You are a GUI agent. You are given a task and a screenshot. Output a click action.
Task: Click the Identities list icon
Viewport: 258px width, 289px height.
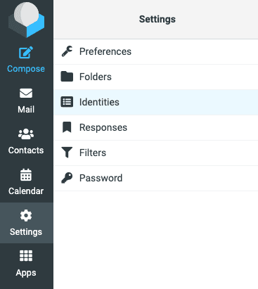(67, 102)
